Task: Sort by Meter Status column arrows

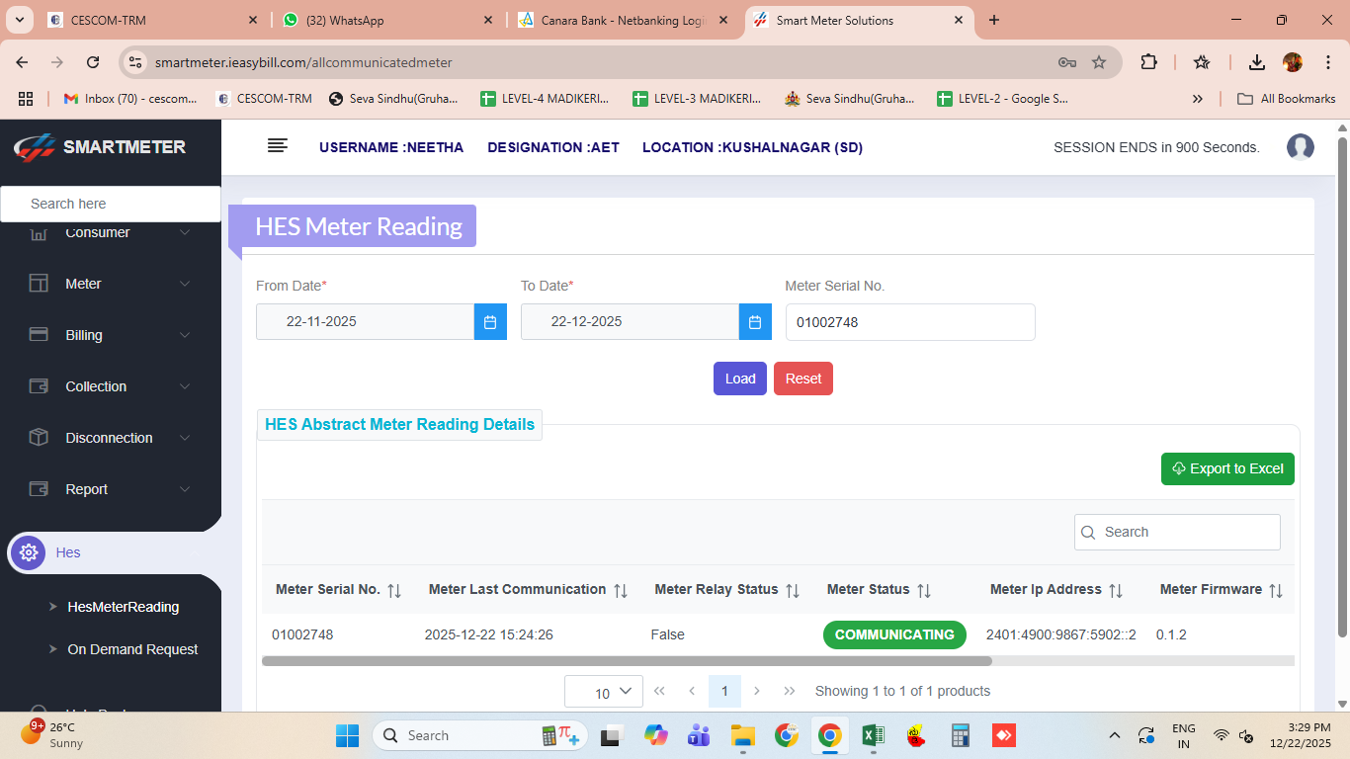Action: pyautogui.click(x=924, y=590)
